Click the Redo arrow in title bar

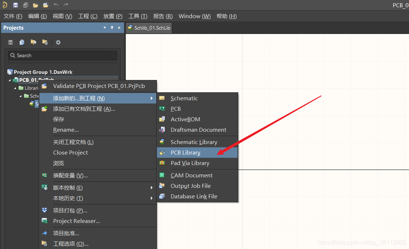click(x=66, y=5)
